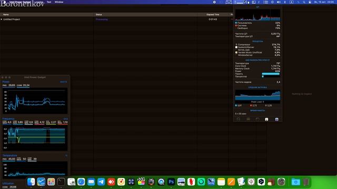Image resolution: width=337 pixels, height=189 pixels.
Task: Open the Test menu
Action: pos(49,2)
